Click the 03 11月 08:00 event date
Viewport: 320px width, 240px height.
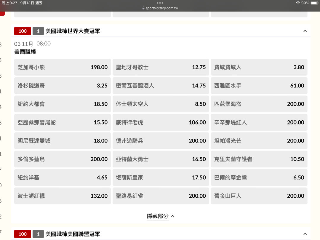tap(32, 44)
